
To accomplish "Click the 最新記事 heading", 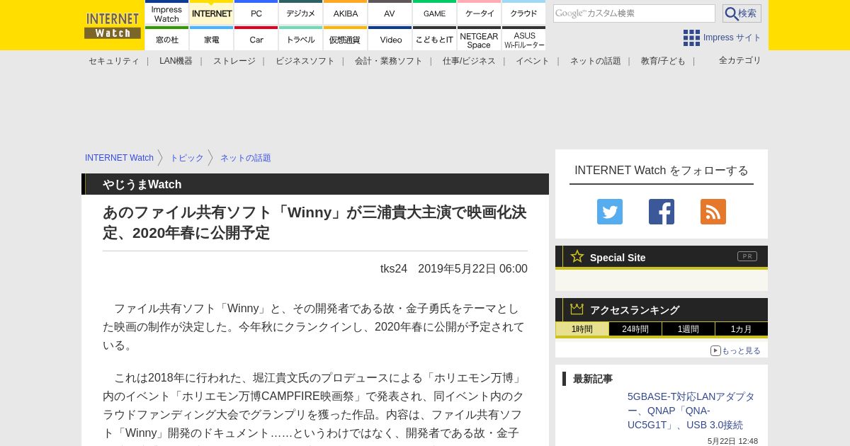I will pos(593,379).
